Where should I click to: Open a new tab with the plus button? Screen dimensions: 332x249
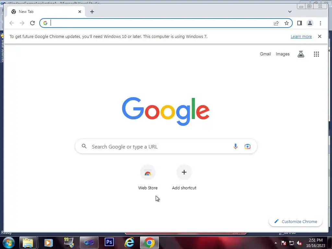pos(92,12)
